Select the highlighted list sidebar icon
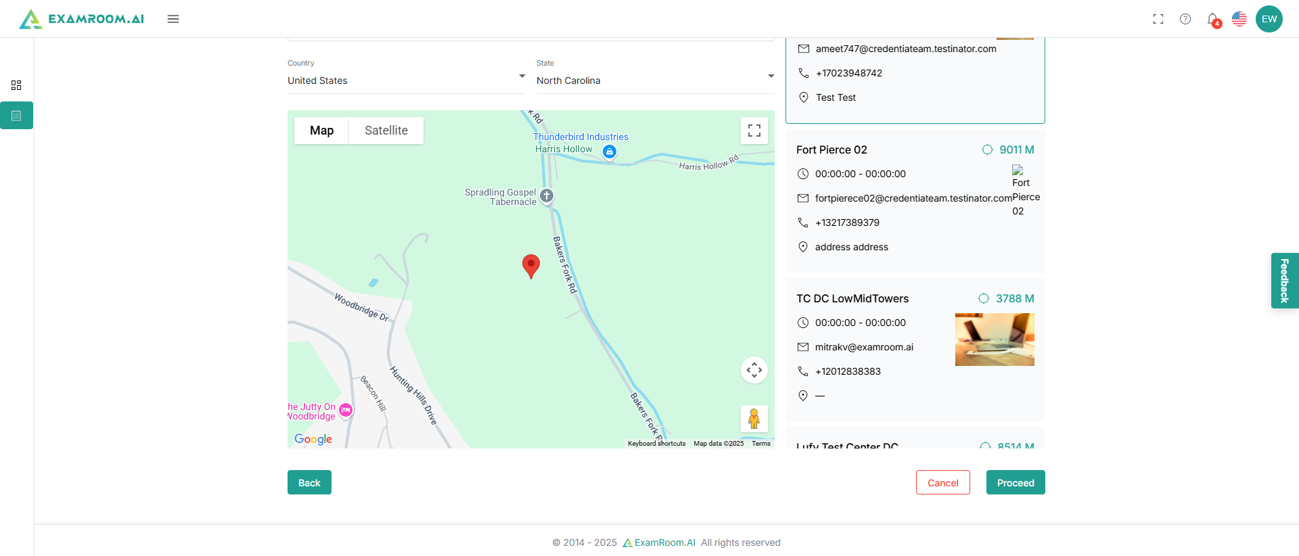The height and width of the screenshot is (556, 1299). click(16, 116)
